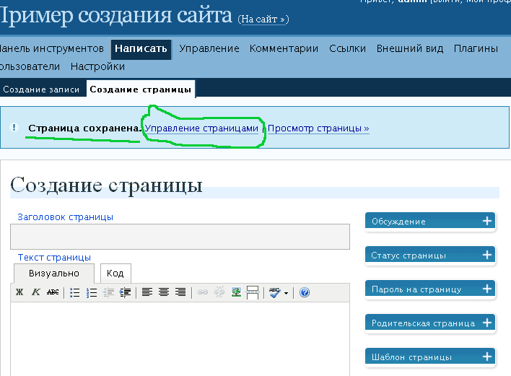Increase indent of the text
This screenshot has width=511, height=376.
click(125, 292)
